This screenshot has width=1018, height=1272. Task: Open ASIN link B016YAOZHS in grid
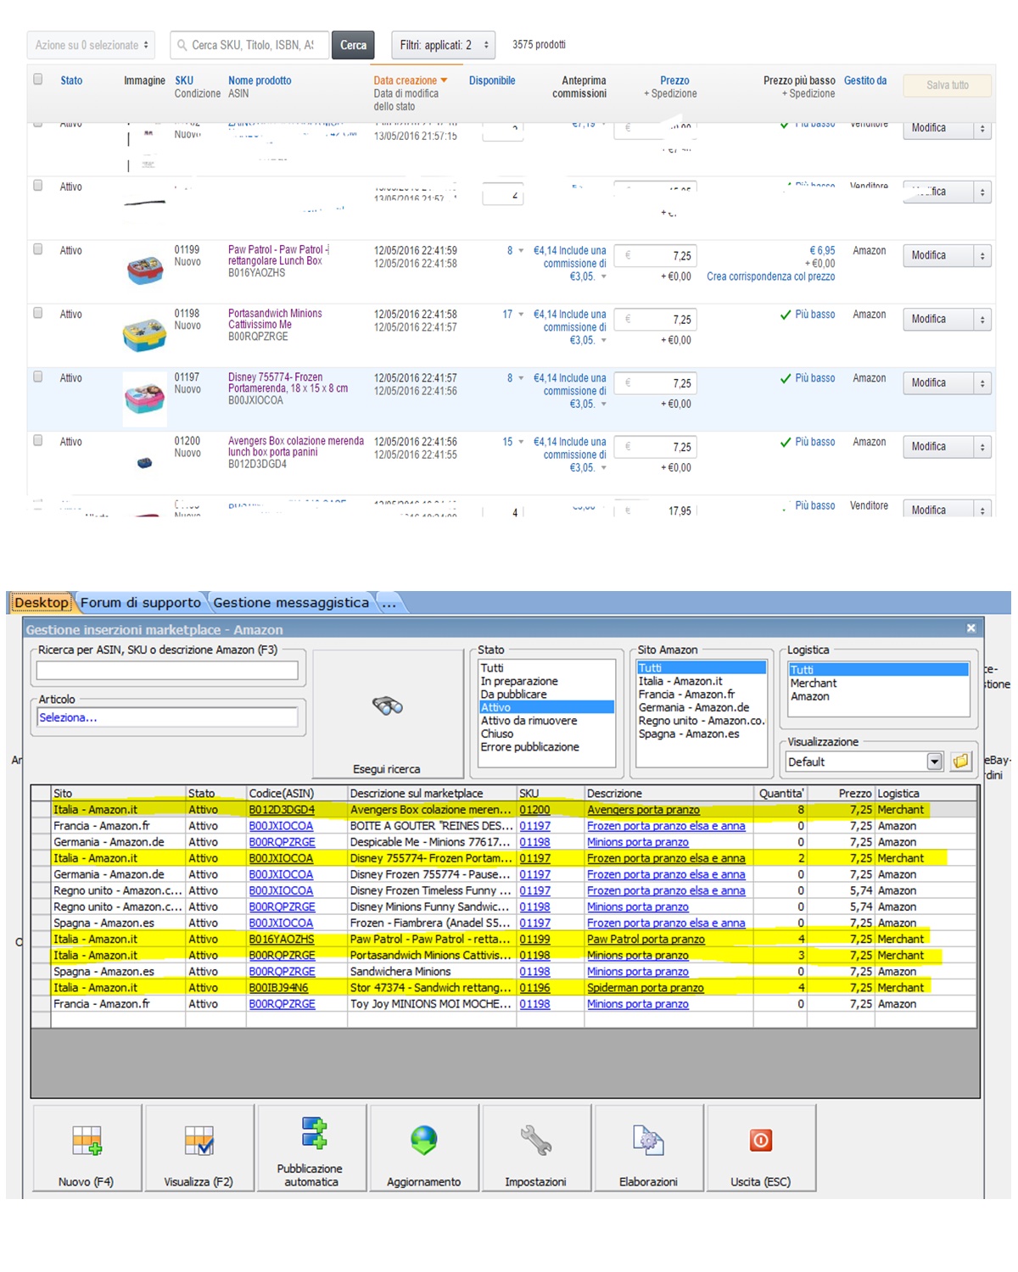coord(282,939)
